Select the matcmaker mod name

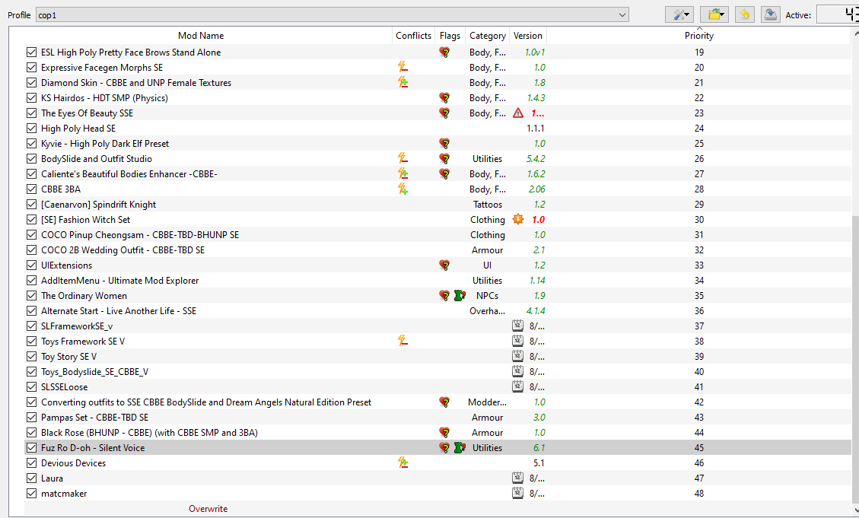(x=64, y=494)
